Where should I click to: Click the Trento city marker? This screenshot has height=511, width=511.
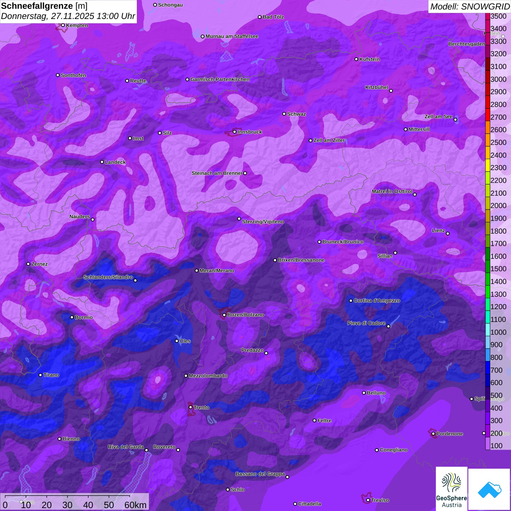[191, 407]
